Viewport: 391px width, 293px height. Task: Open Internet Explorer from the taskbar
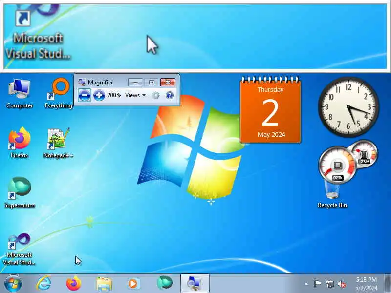[x=44, y=283]
